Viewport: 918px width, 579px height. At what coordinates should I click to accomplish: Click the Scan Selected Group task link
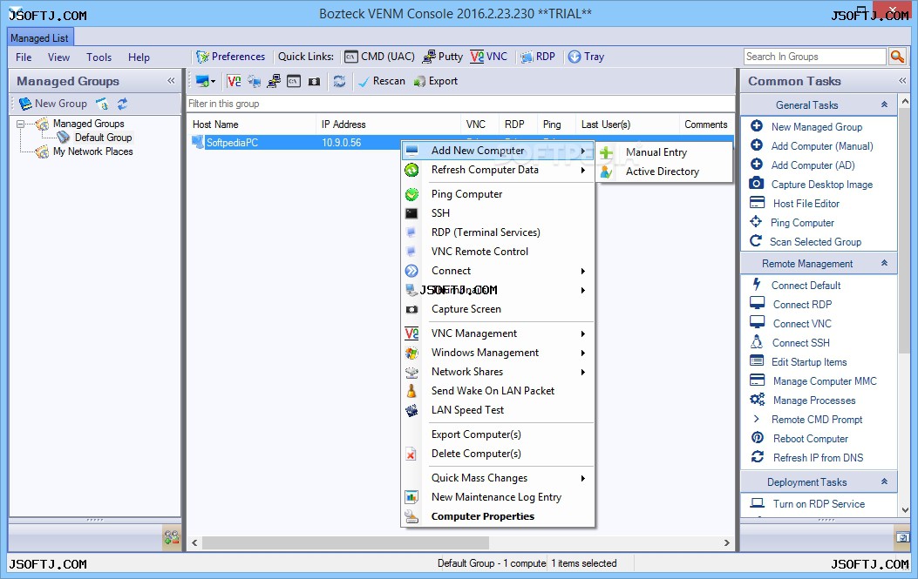[x=815, y=241]
